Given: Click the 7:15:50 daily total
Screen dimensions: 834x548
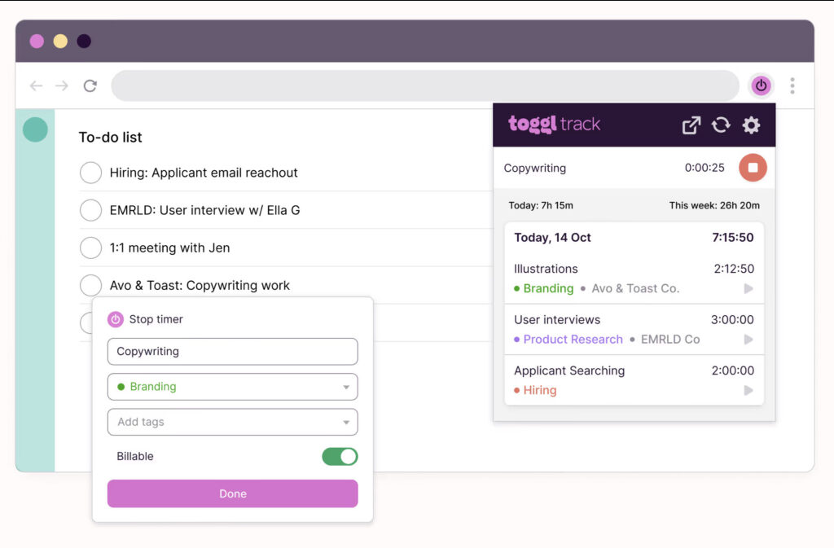Looking at the screenshot, I should pyautogui.click(x=732, y=238).
